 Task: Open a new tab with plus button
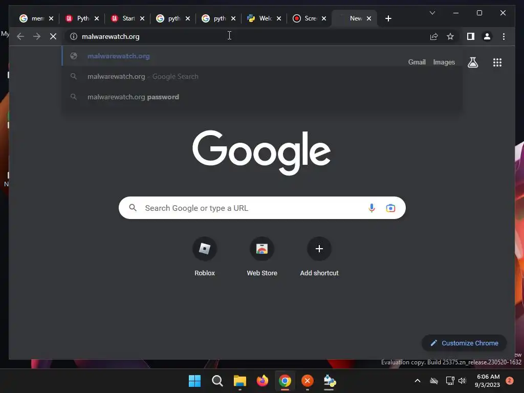[x=388, y=18]
